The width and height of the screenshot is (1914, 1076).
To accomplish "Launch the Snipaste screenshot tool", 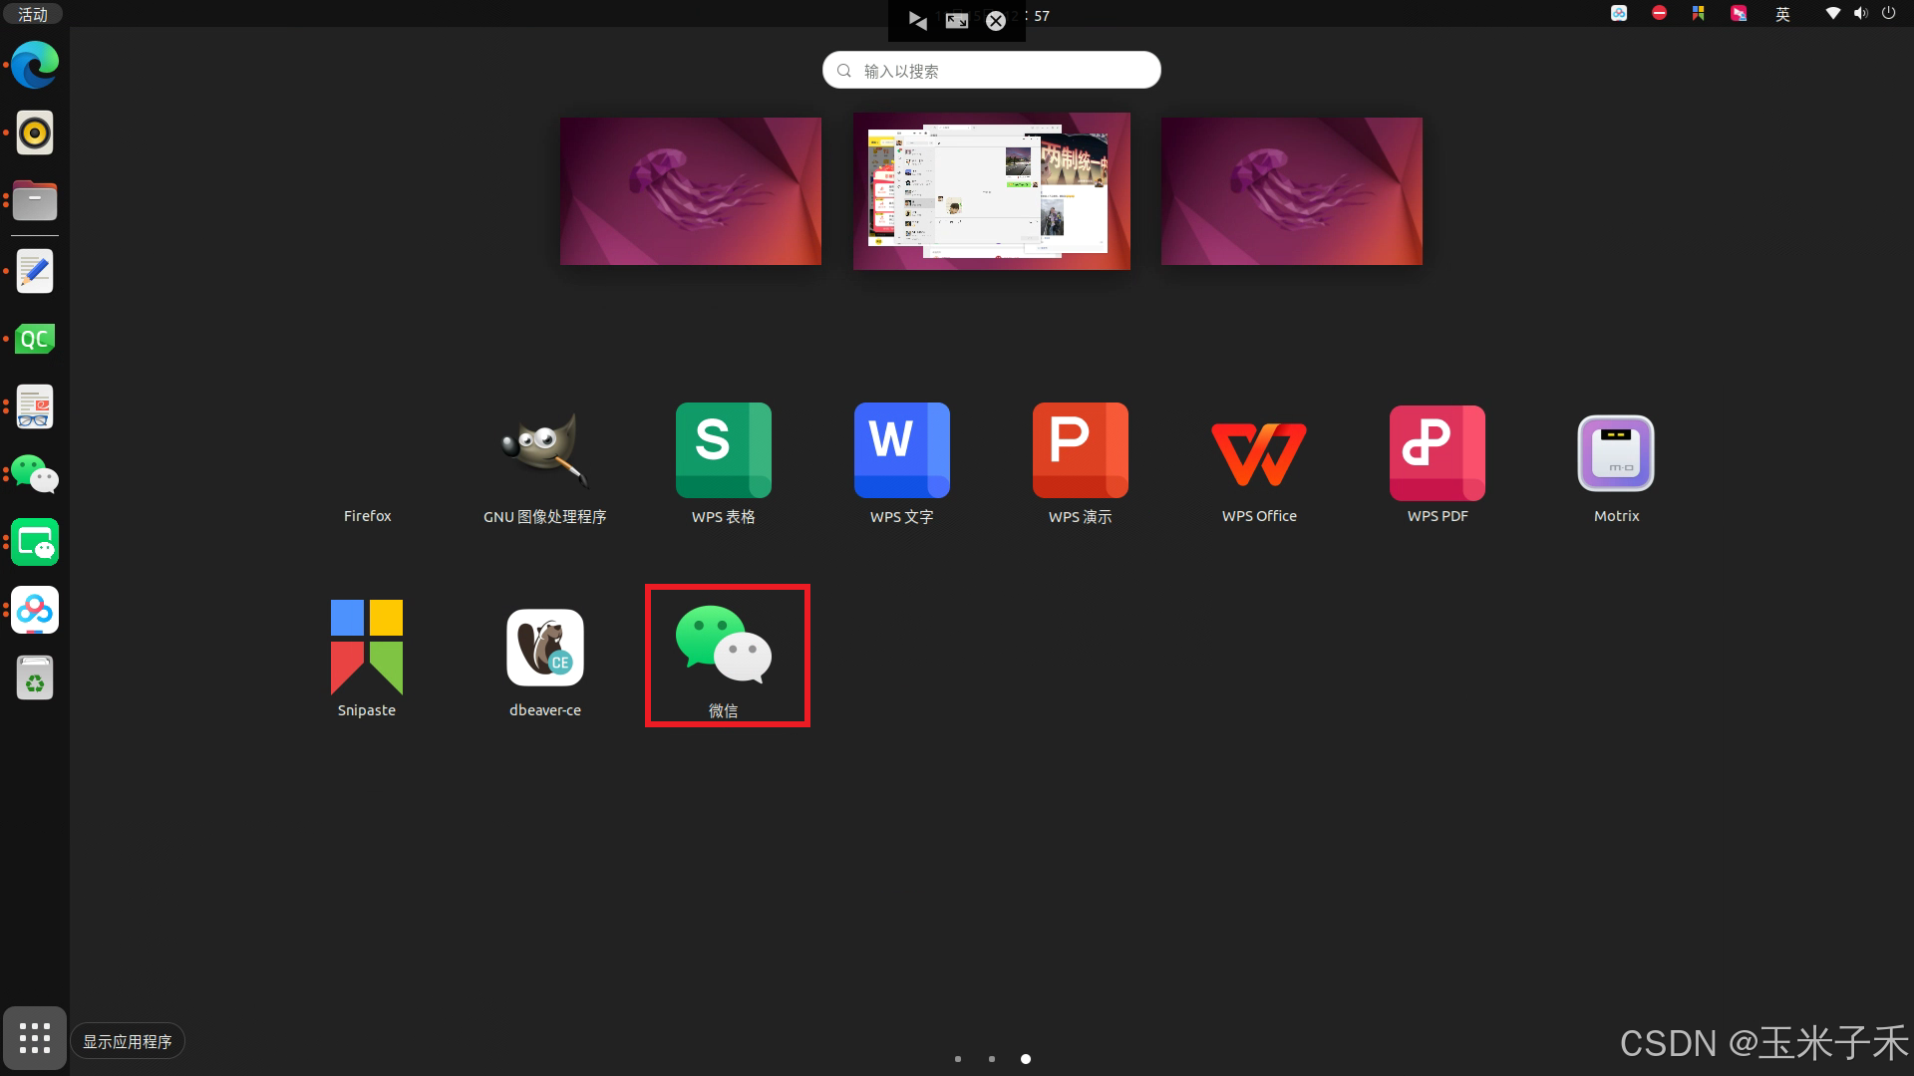I will tap(366, 647).
